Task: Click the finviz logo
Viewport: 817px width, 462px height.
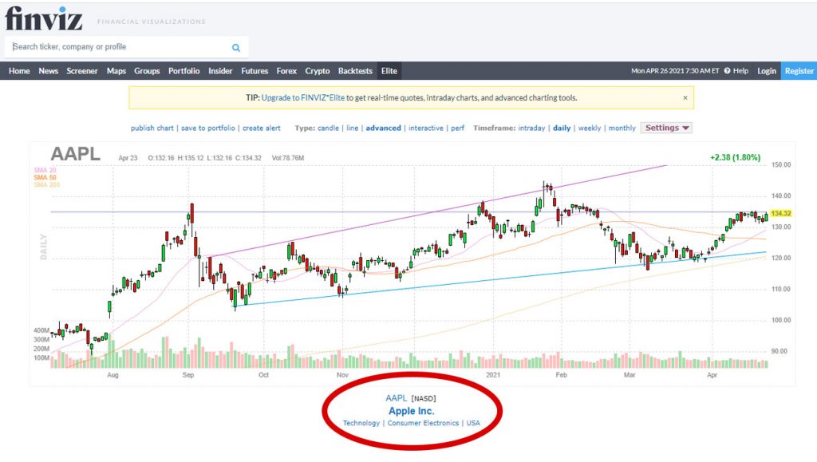Action: [44, 18]
